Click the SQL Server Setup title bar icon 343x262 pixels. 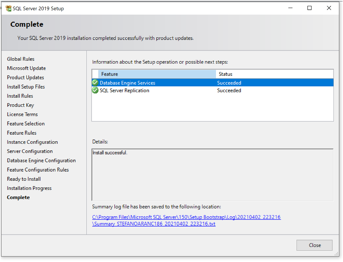8,8
